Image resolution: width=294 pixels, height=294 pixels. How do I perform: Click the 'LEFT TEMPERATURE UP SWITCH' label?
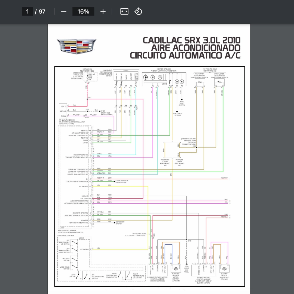point(64,242)
